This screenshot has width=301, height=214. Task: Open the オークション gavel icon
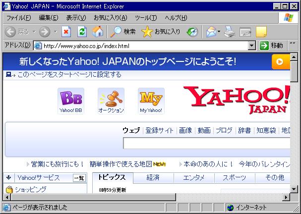point(111,101)
